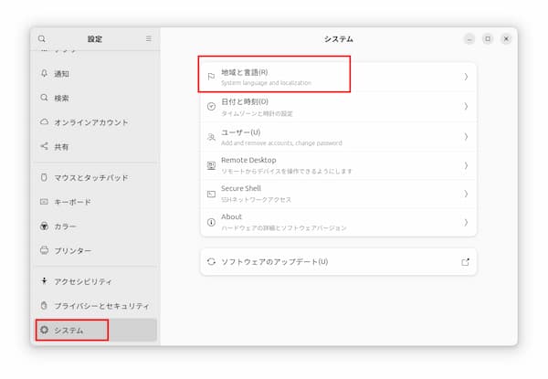Click the share icon beside 共有

click(x=44, y=146)
